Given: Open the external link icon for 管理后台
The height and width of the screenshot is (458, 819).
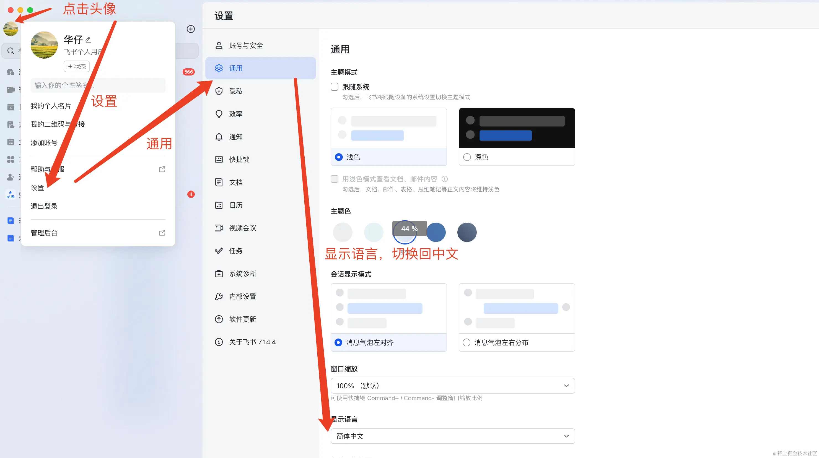Looking at the screenshot, I should click(162, 233).
